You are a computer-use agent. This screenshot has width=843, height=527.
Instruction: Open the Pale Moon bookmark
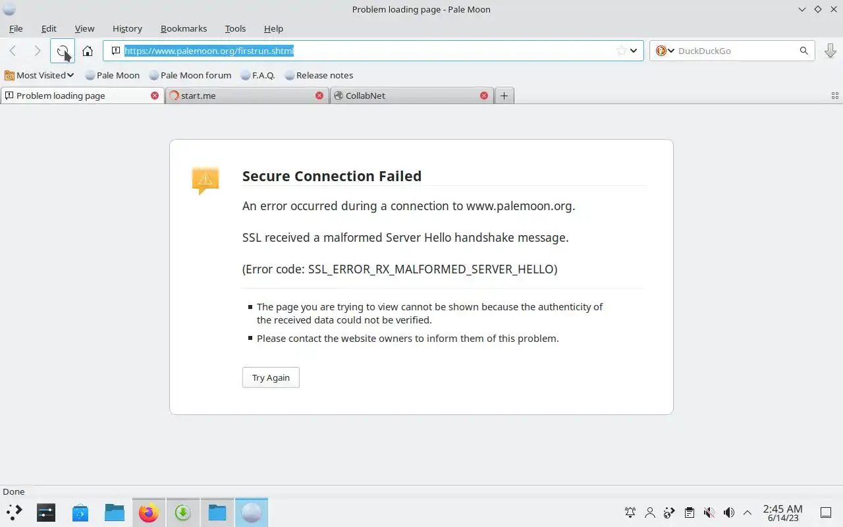[x=112, y=75]
